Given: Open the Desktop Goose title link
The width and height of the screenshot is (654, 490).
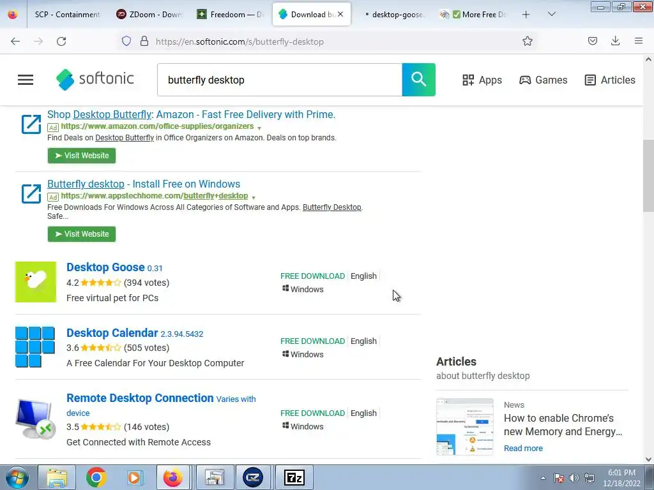Looking at the screenshot, I should pos(105,267).
